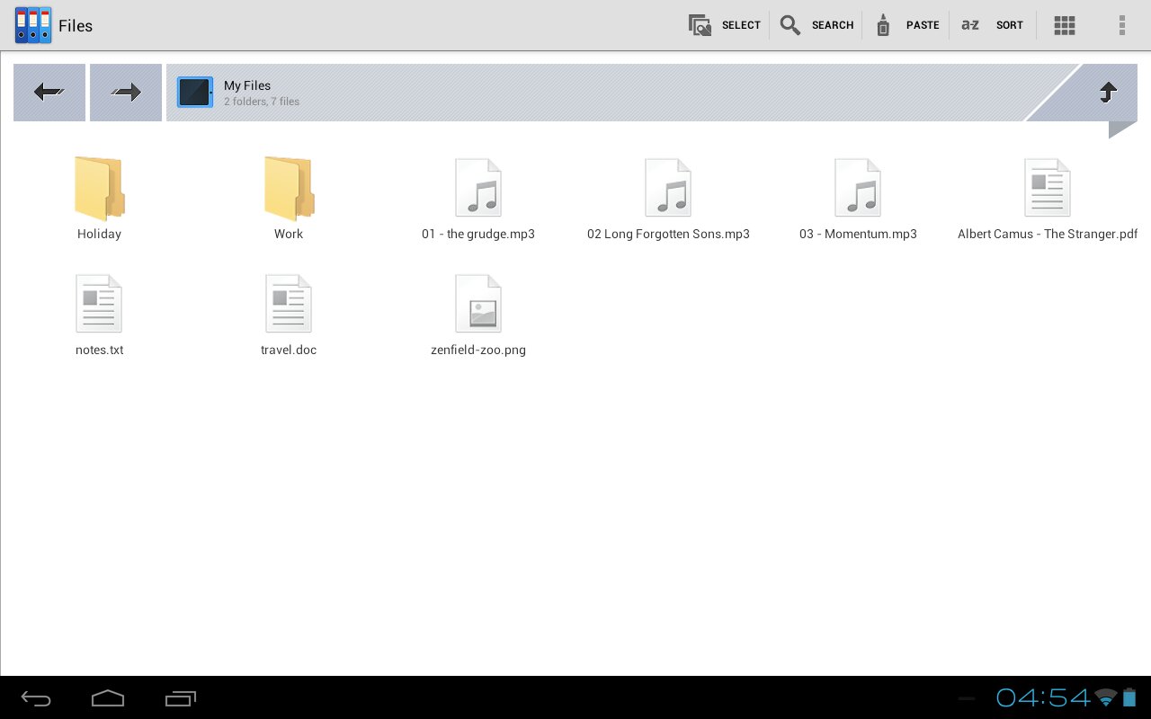Image resolution: width=1151 pixels, height=719 pixels.
Task: Expand the My Files location bar
Action: click(593, 93)
